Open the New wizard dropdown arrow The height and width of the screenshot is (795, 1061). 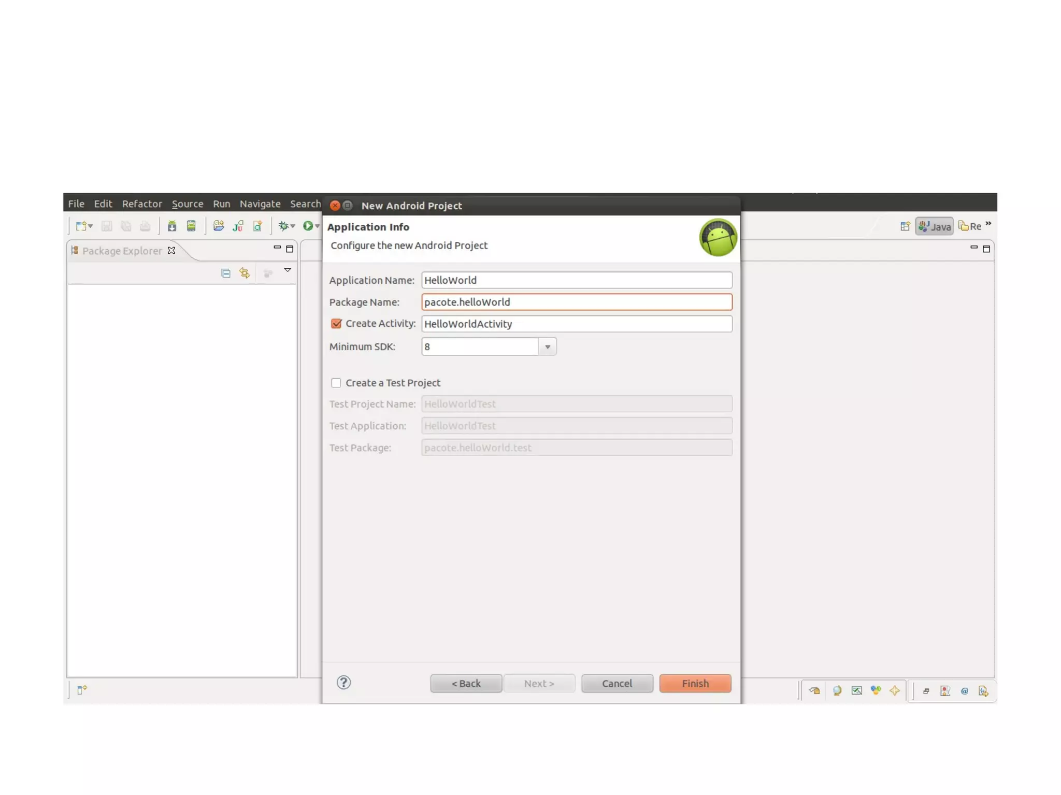click(91, 226)
